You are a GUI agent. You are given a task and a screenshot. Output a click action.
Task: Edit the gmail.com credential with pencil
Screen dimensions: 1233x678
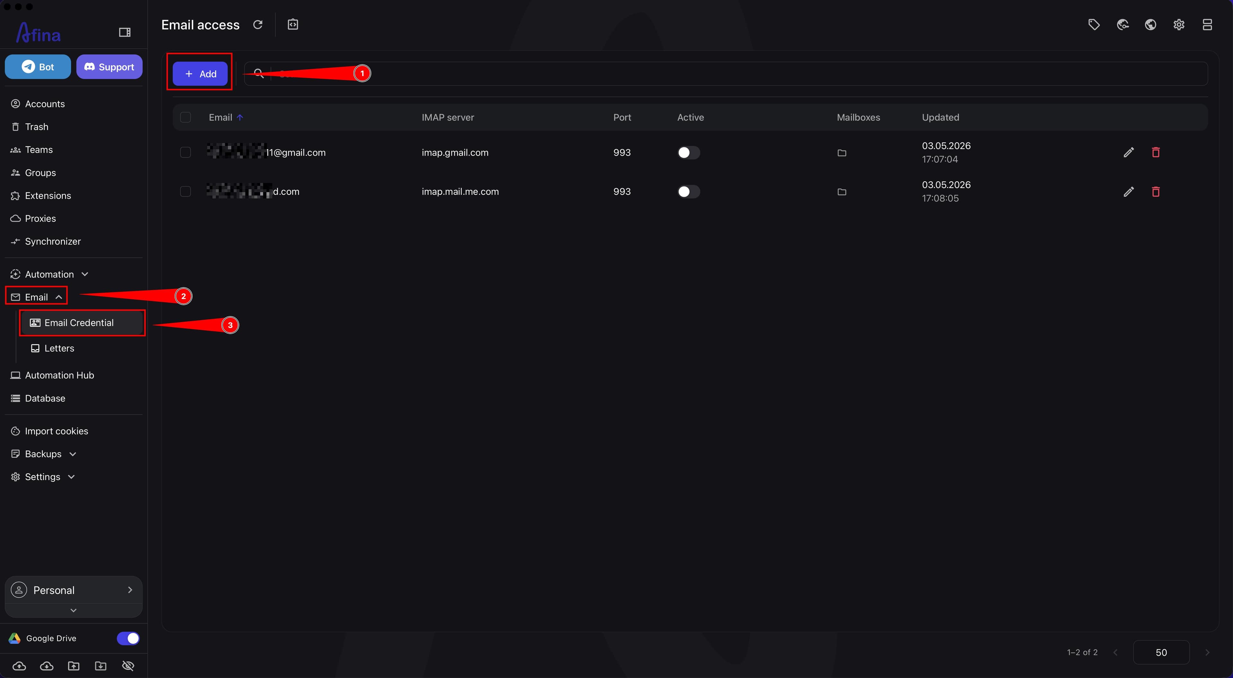[1129, 152]
